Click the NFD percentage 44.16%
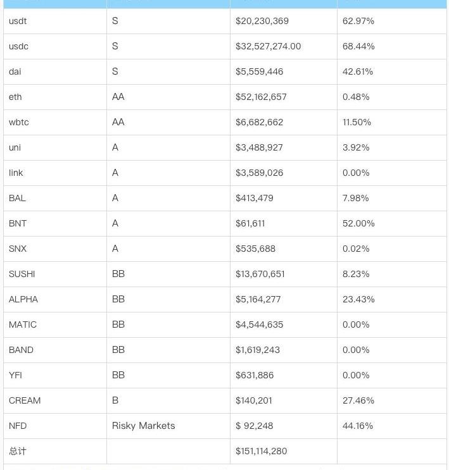The image size is (449, 470). (358, 426)
